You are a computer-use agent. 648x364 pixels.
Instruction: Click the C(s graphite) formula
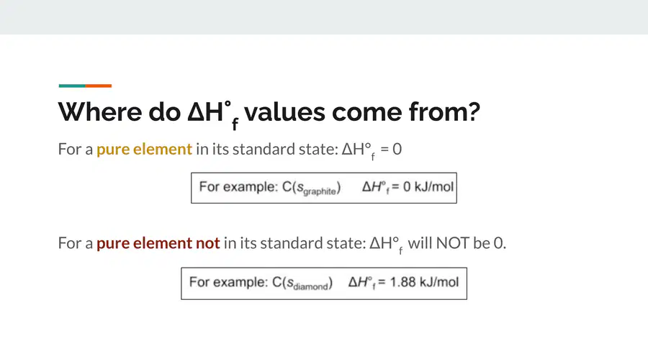[311, 188]
